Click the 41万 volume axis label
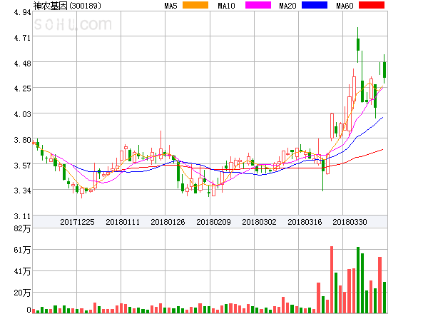The height and width of the screenshot is (314, 428). [x=22, y=272]
